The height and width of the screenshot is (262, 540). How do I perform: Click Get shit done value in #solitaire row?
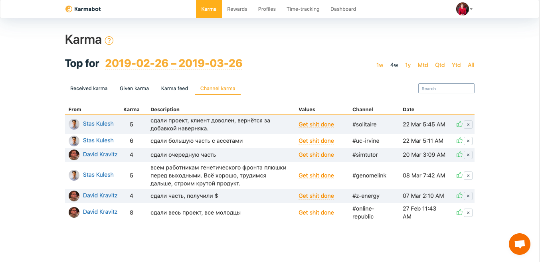(316, 124)
